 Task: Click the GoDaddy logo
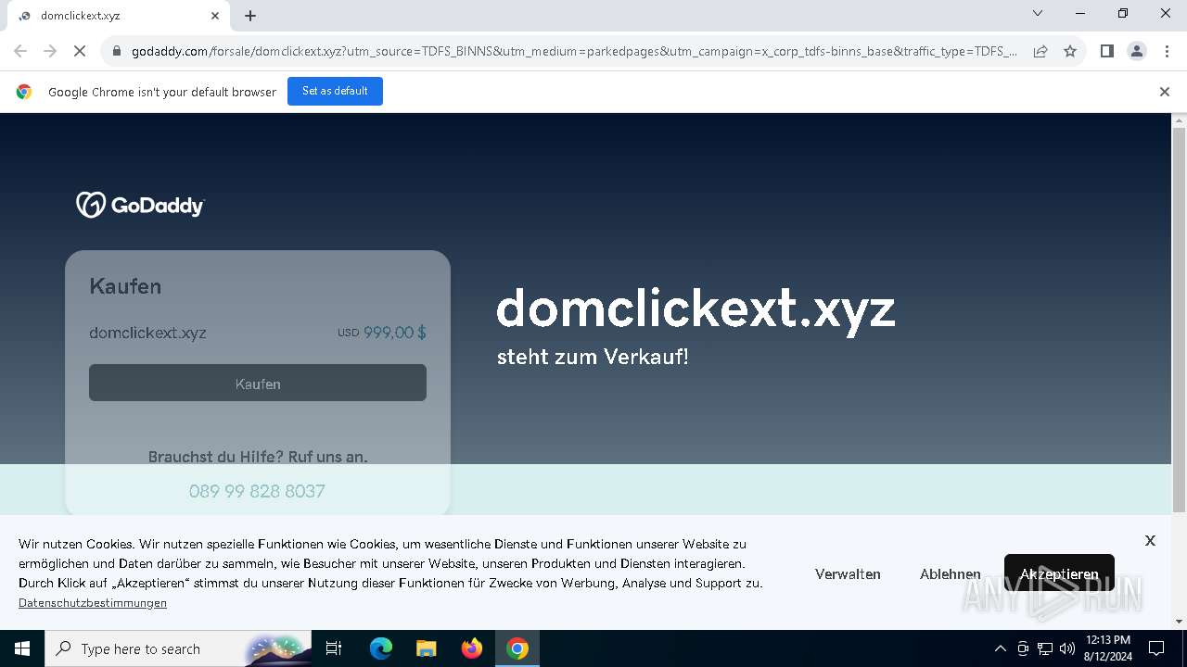tap(140, 205)
